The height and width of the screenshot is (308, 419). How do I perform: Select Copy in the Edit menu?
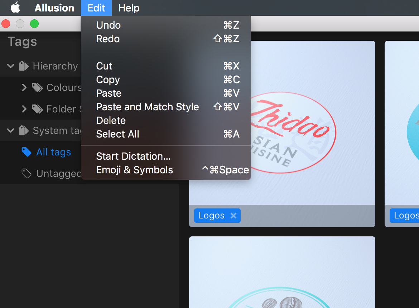pyautogui.click(x=107, y=80)
